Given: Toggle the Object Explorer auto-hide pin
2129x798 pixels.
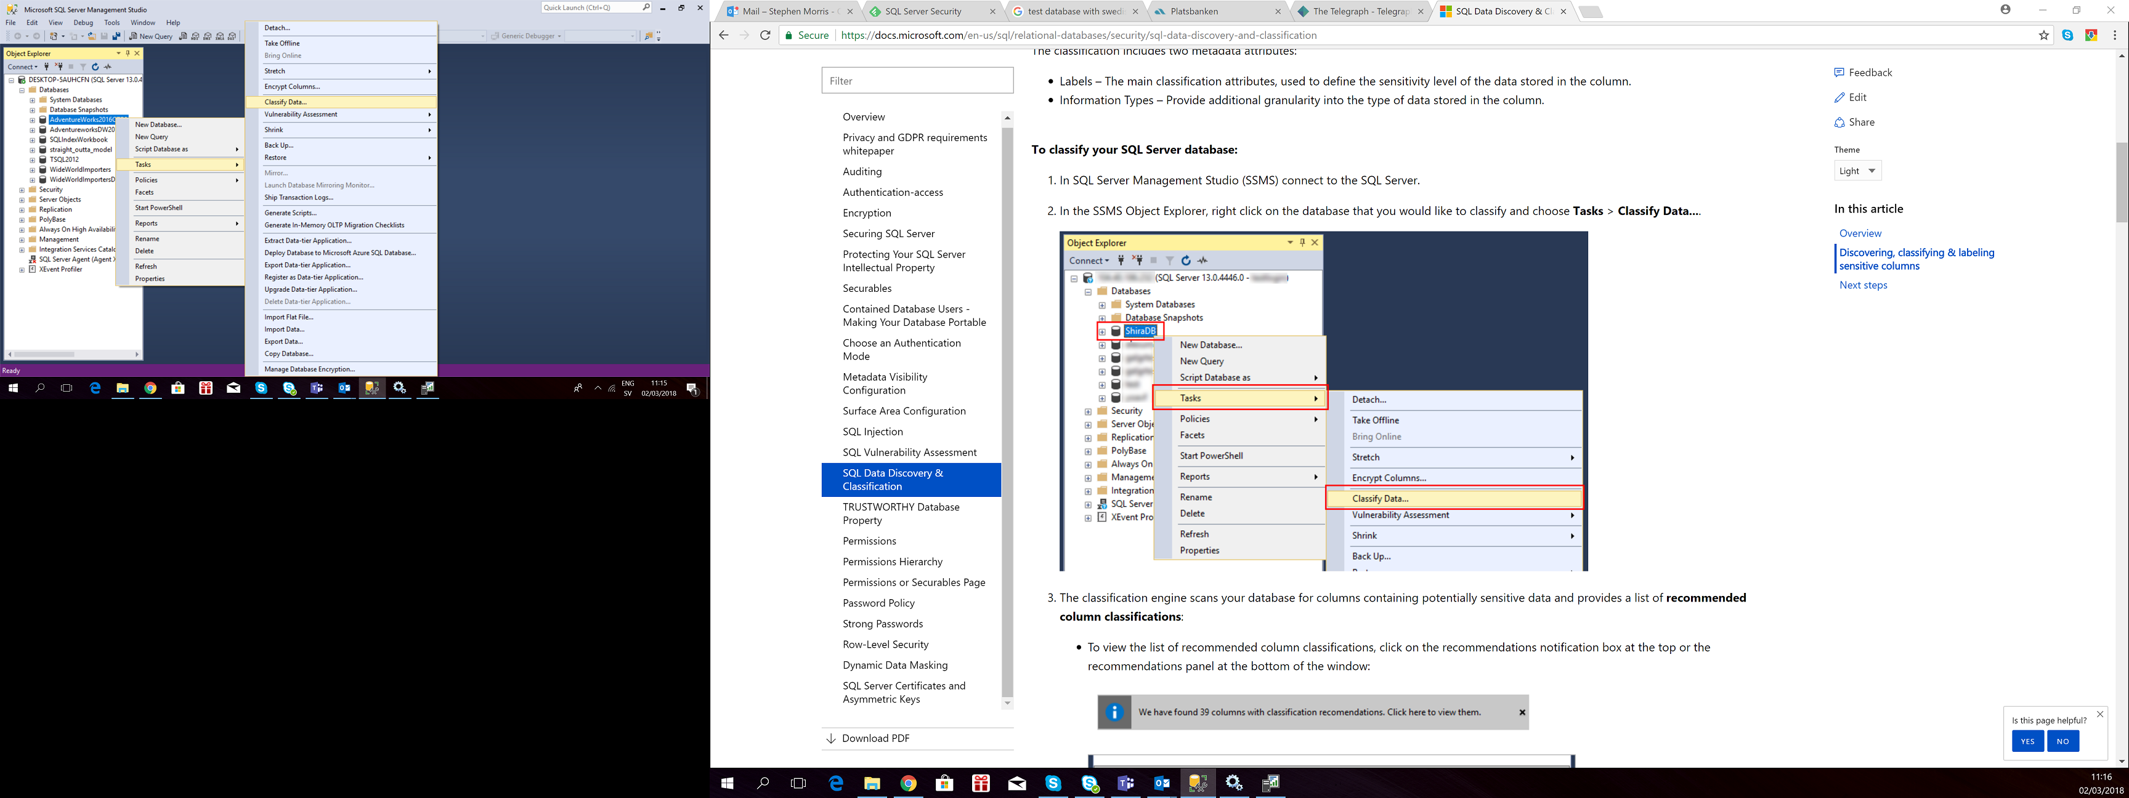Looking at the screenshot, I should click(128, 54).
